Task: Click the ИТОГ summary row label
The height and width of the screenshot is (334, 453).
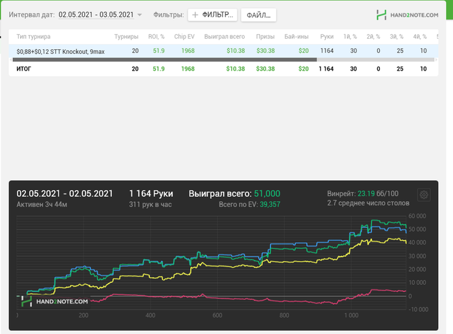Action: (x=24, y=69)
